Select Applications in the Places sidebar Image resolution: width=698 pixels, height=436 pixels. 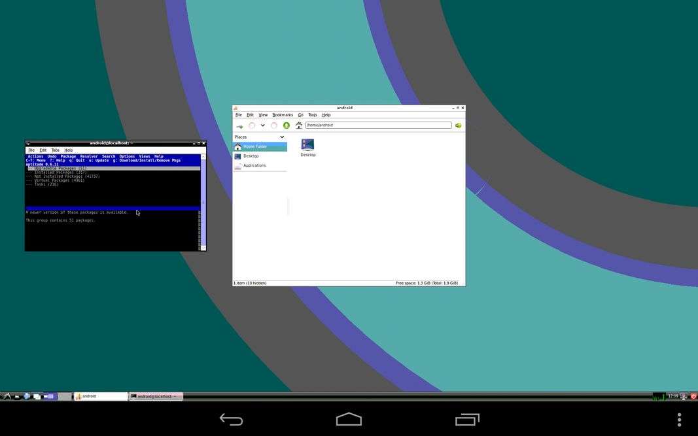[x=254, y=165]
